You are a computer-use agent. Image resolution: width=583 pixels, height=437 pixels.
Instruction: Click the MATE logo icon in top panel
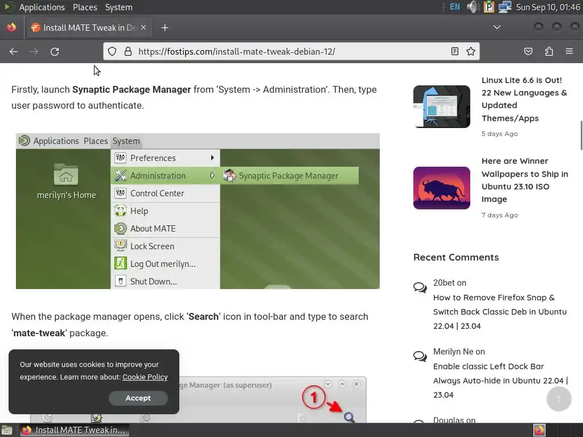(10, 7)
